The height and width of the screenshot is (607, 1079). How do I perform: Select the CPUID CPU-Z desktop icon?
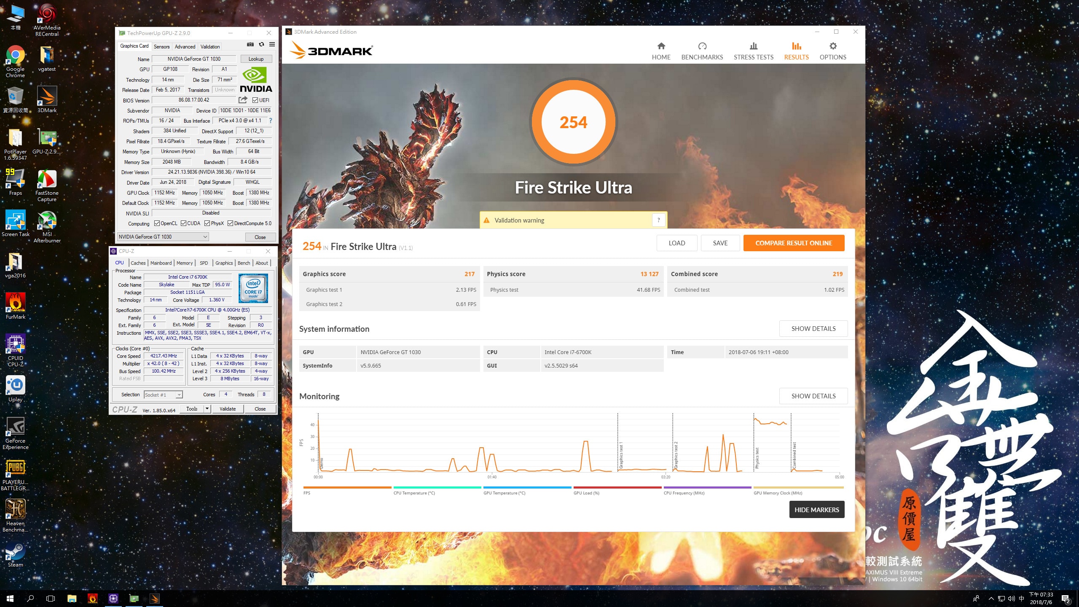(16, 351)
